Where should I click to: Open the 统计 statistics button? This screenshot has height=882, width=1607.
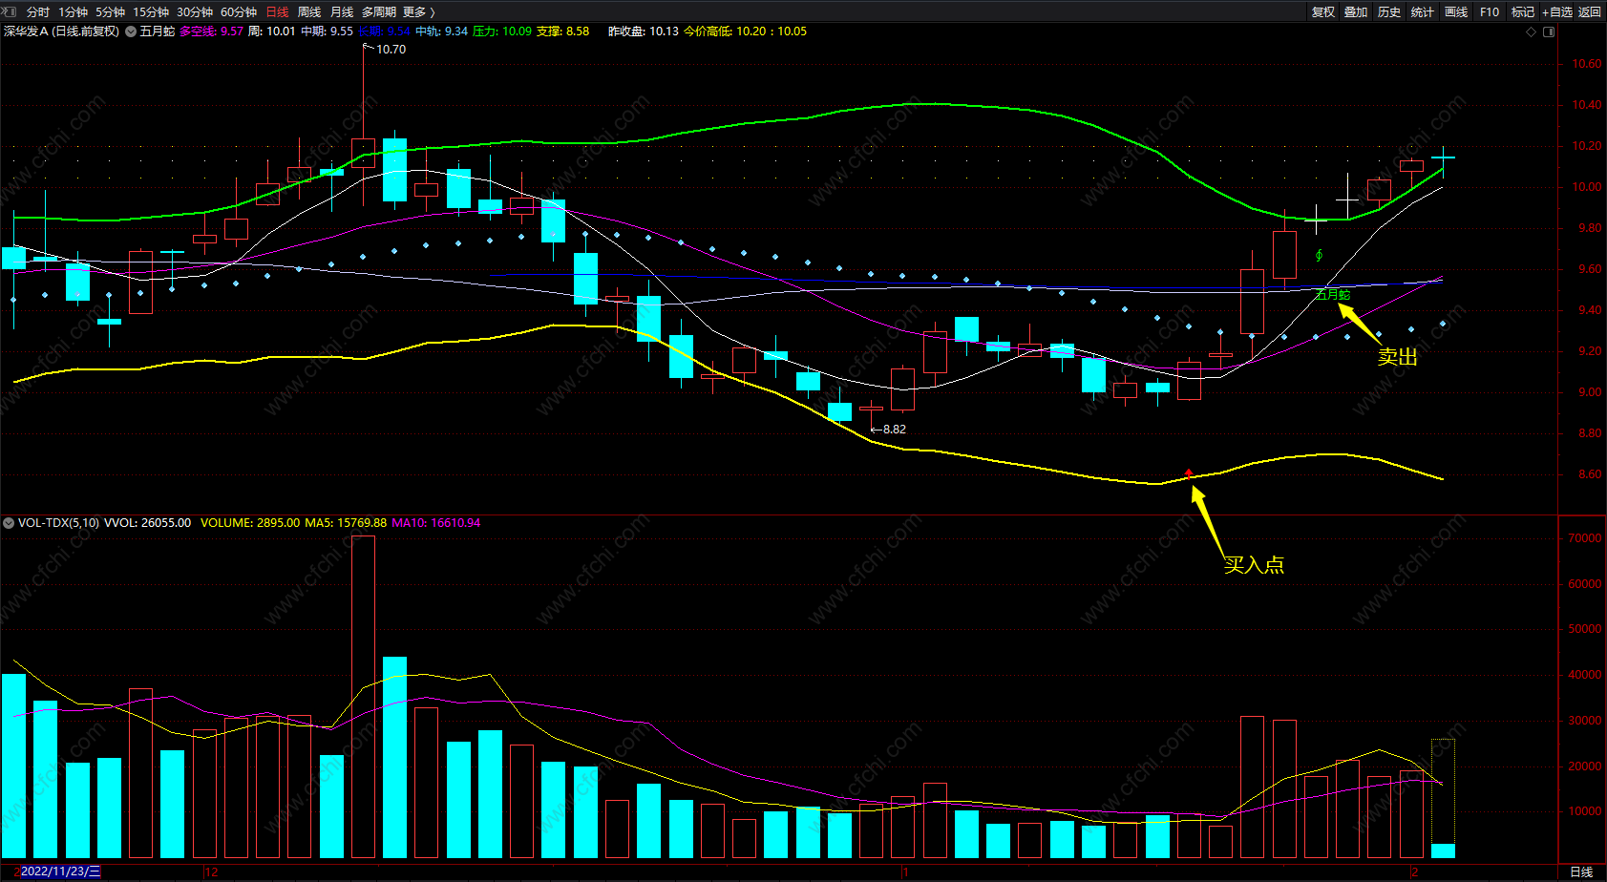coord(1423,12)
